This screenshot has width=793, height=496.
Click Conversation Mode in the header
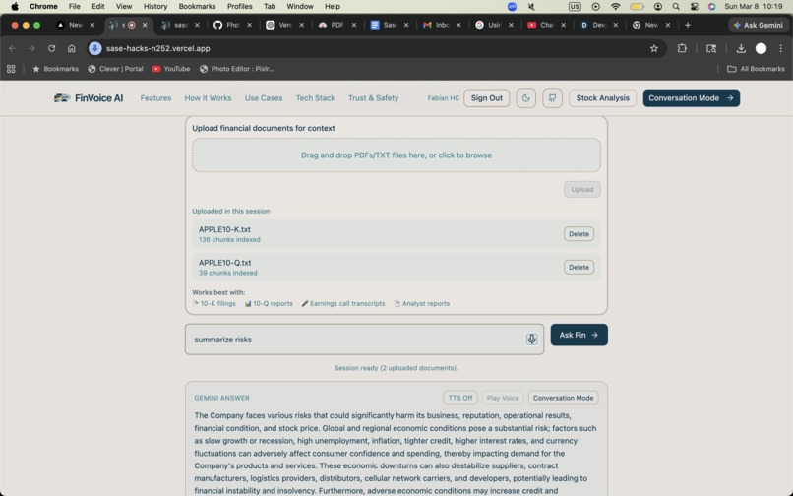pyautogui.click(x=691, y=98)
